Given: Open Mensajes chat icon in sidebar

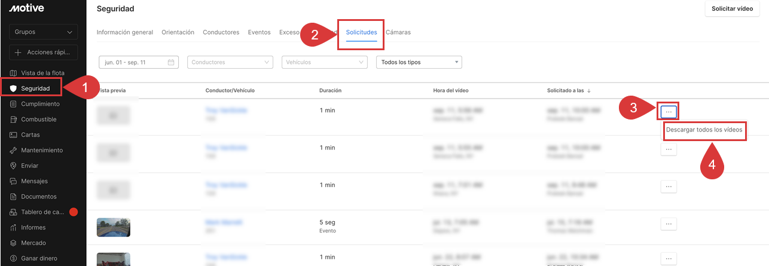Looking at the screenshot, I should [14, 181].
